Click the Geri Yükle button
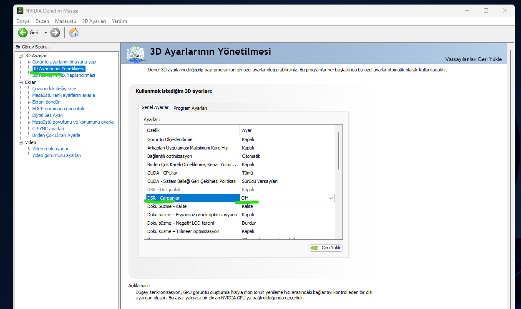The height and width of the screenshot is (309, 521). click(326, 248)
